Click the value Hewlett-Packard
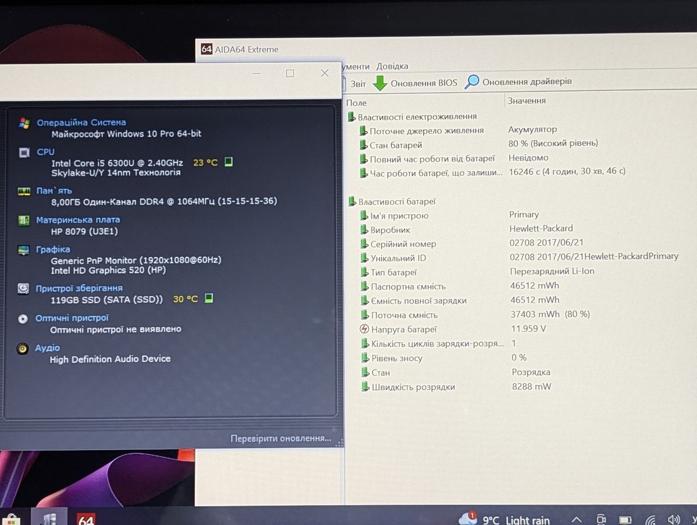Image resolution: width=697 pixels, height=525 pixels. [541, 228]
